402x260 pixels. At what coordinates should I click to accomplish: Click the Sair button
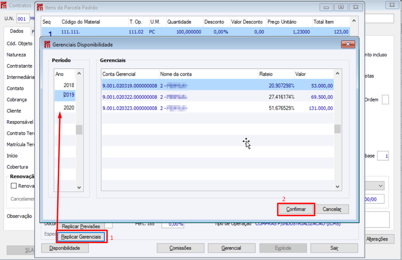[x=334, y=248]
